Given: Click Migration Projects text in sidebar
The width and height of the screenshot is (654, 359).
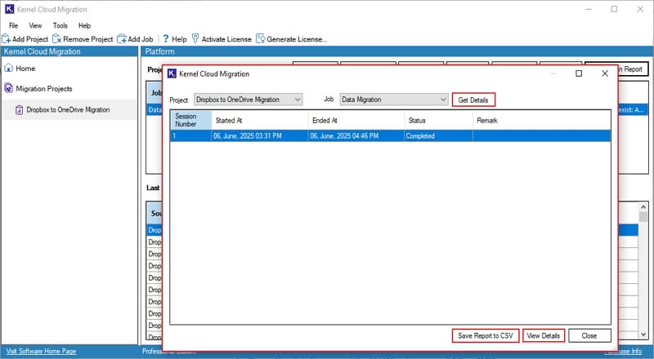Looking at the screenshot, I should pyautogui.click(x=44, y=89).
